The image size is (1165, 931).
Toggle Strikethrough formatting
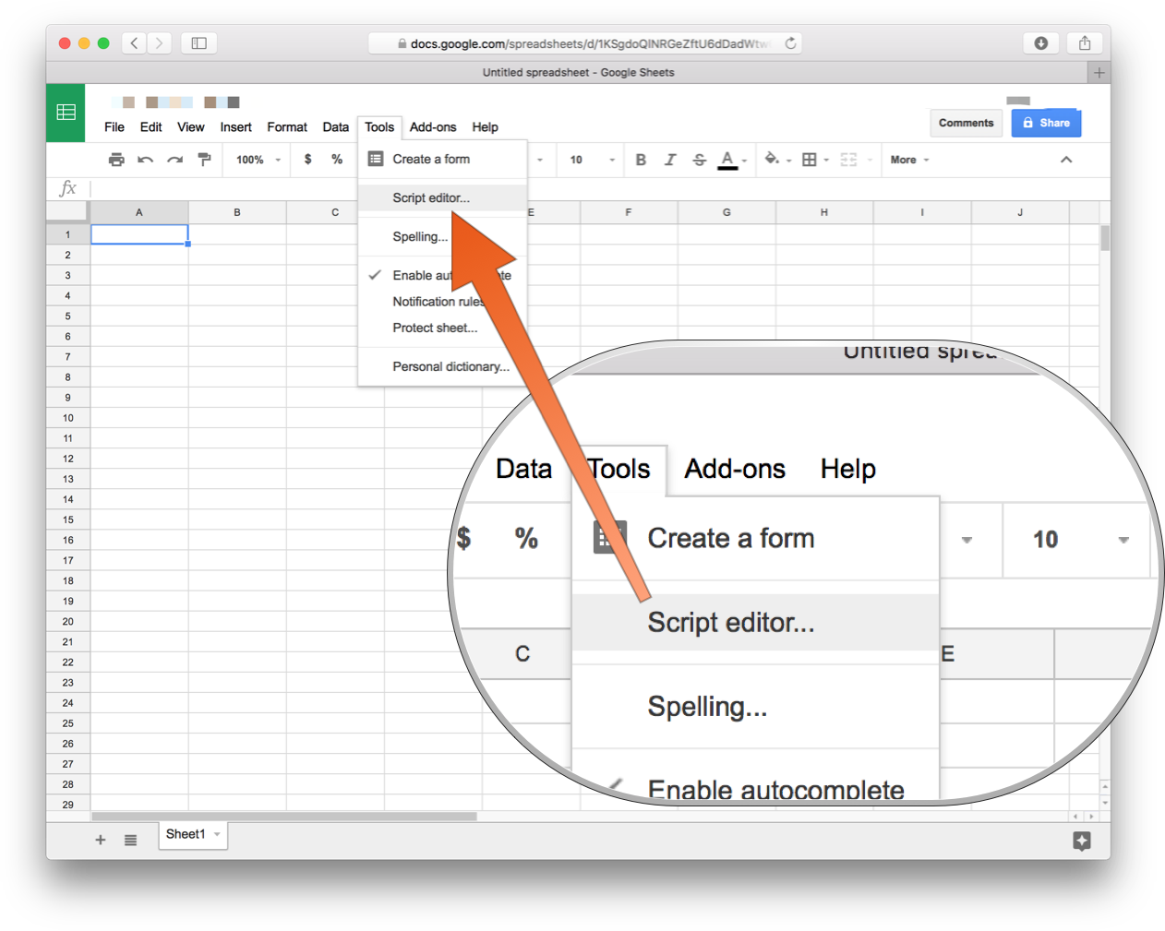point(699,160)
